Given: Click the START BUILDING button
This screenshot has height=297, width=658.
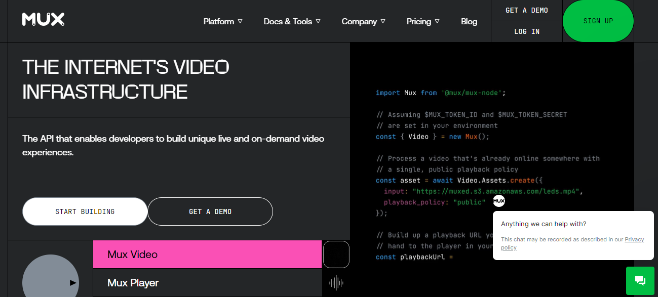Looking at the screenshot, I should (85, 211).
